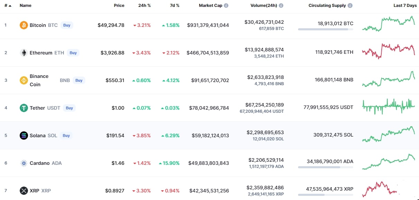This screenshot has height=200, width=419.
Task: Click the Bitcoin coin logo icon
Action: point(24,25)
